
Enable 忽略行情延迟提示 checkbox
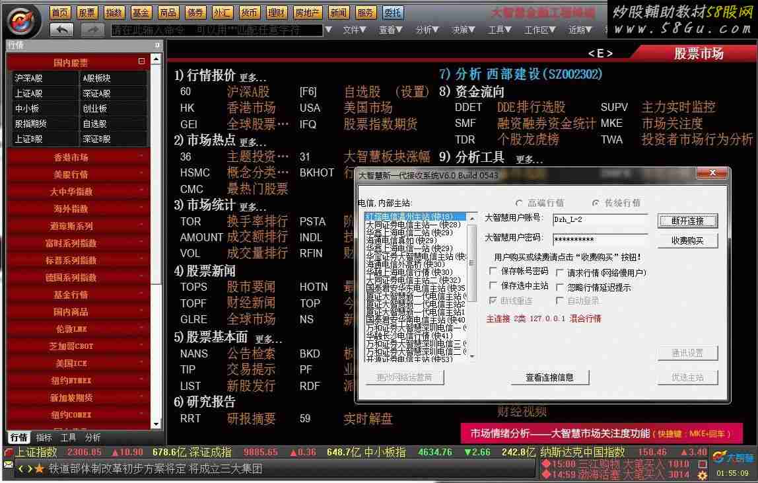(x=559, y=287)
